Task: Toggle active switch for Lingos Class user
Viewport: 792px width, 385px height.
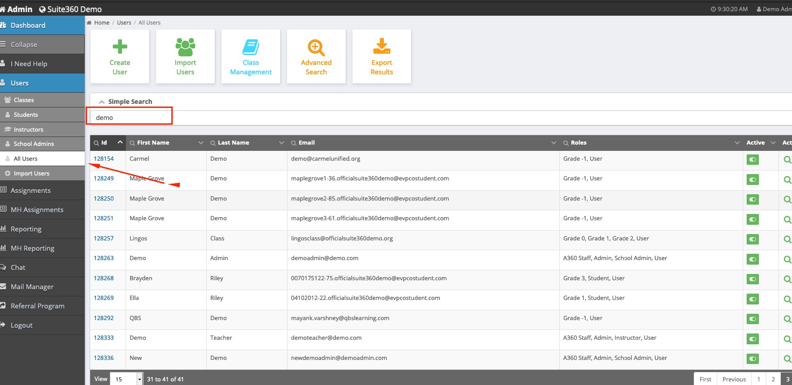Action: [x=753, y=239]
